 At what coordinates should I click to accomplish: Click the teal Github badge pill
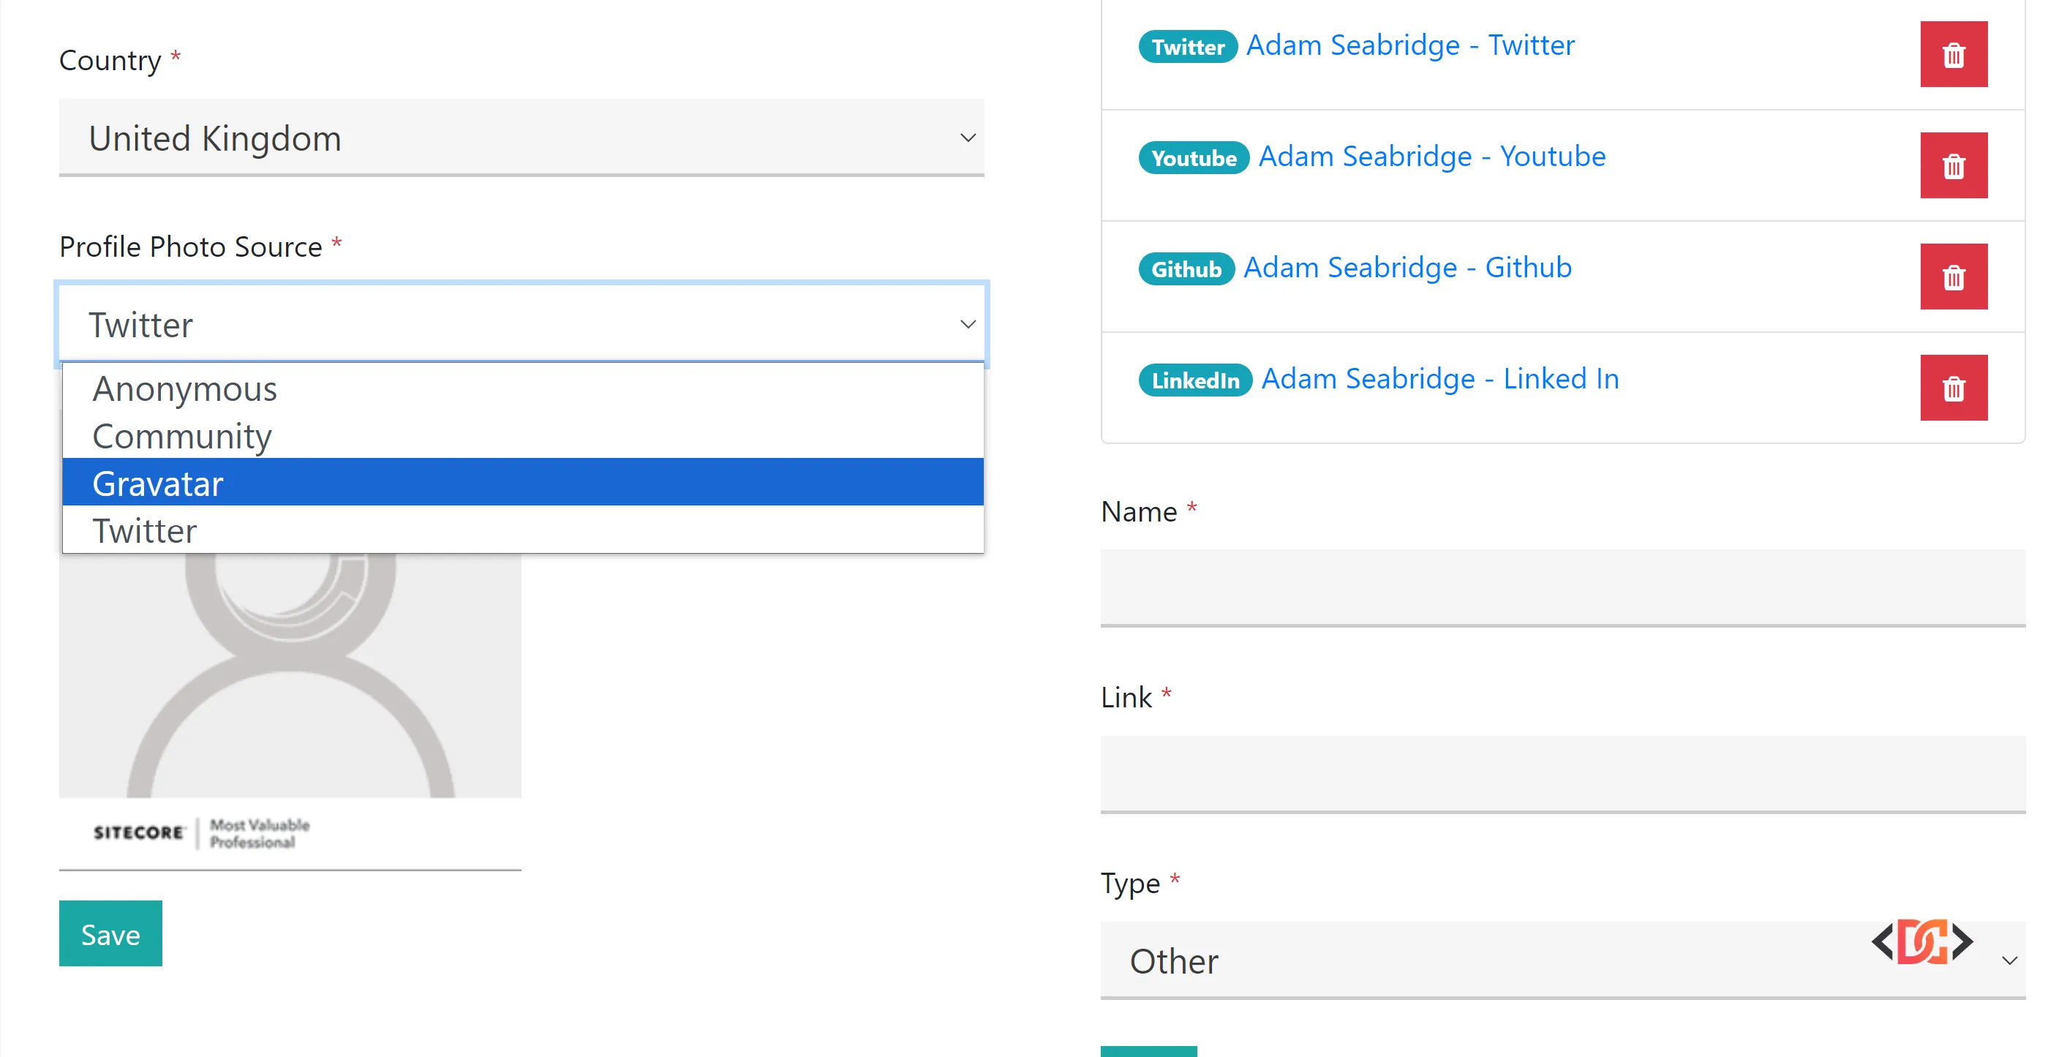click(x=1186, y=270)
